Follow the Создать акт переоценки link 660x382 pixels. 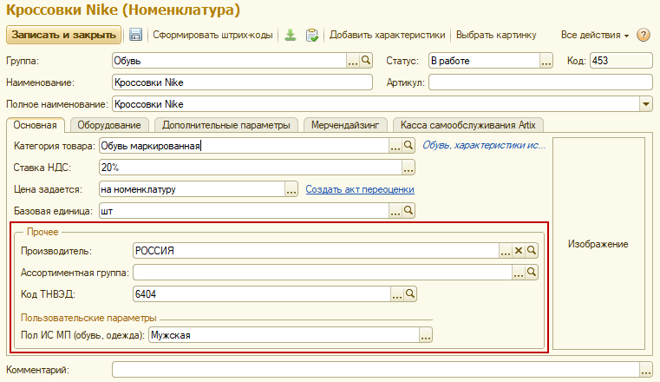pyautogui.click(x=360, y=189)
